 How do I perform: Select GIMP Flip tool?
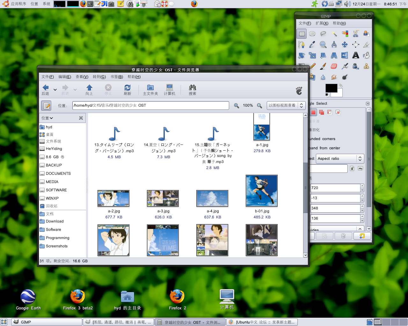pyautogui.click(x=345, y=55)
